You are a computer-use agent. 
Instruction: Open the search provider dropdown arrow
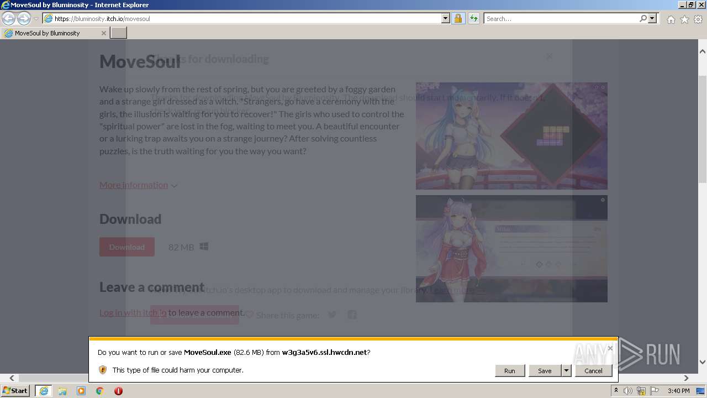point(652,18)
